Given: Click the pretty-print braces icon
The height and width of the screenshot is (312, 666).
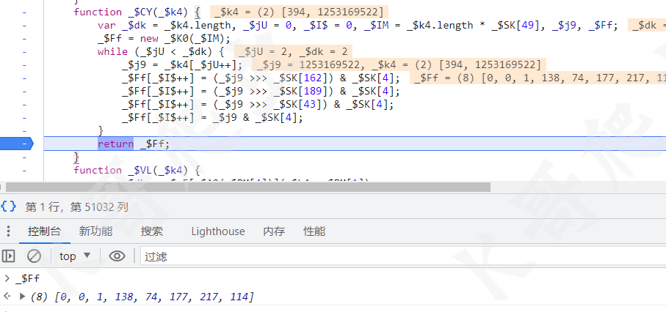Looking at the screenshot, I should (9, 207).
